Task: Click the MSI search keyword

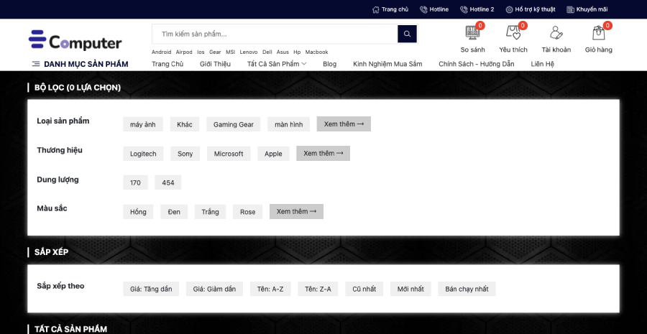Action: pos(230,52)
